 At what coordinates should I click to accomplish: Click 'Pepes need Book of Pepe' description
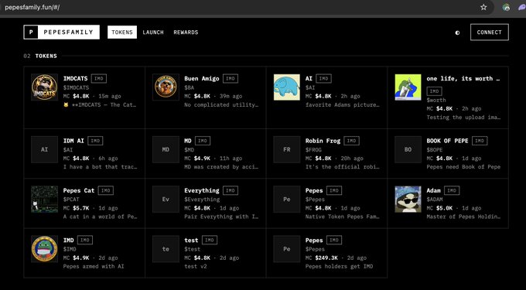click(x=463, y=167)
